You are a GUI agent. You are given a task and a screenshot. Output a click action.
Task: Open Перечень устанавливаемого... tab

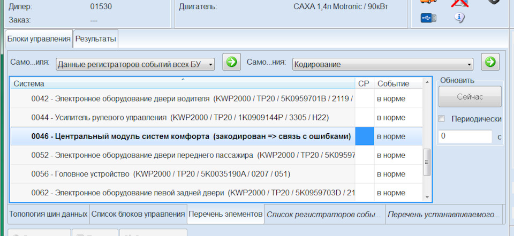click(443, 215)
